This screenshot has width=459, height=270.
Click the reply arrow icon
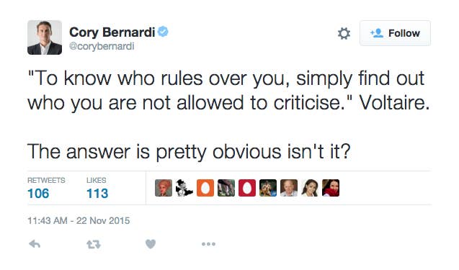(35, 244)
